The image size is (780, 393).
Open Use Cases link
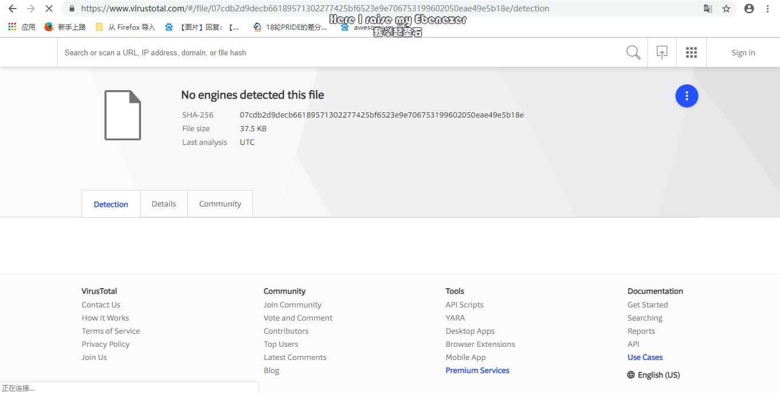[645, 357]
